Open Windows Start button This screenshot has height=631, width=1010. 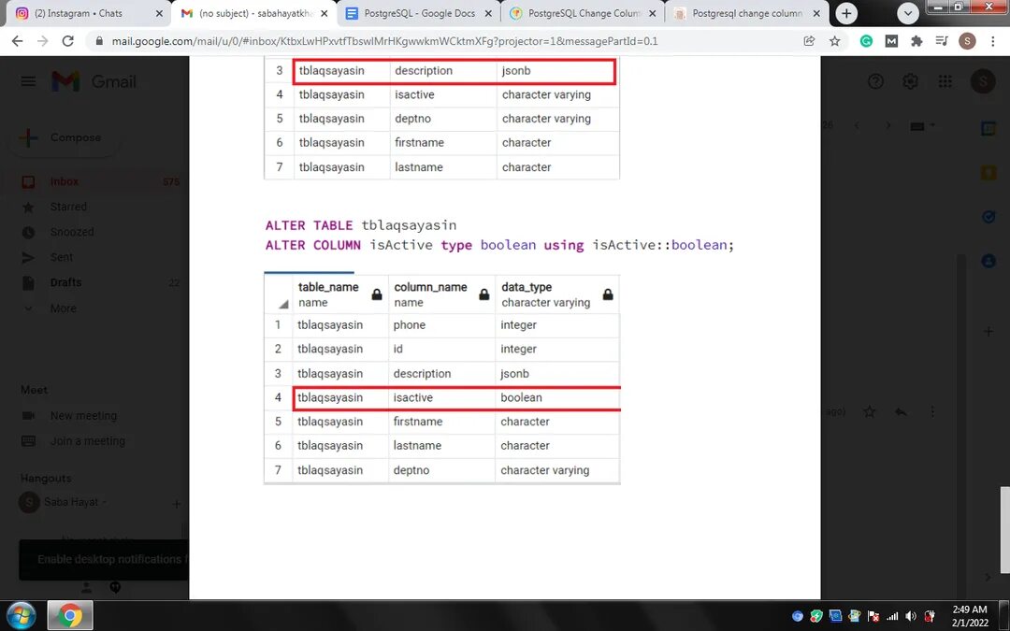tap(22, 615)
